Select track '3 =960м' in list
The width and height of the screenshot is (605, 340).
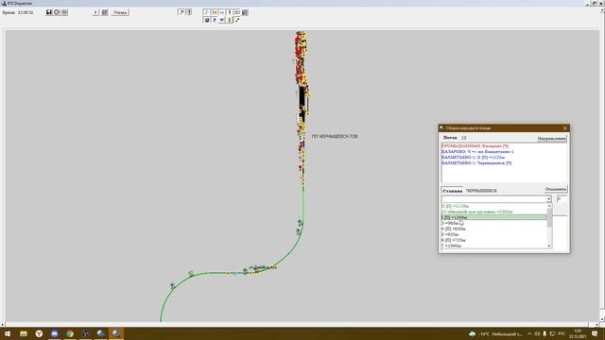(494, 223)
